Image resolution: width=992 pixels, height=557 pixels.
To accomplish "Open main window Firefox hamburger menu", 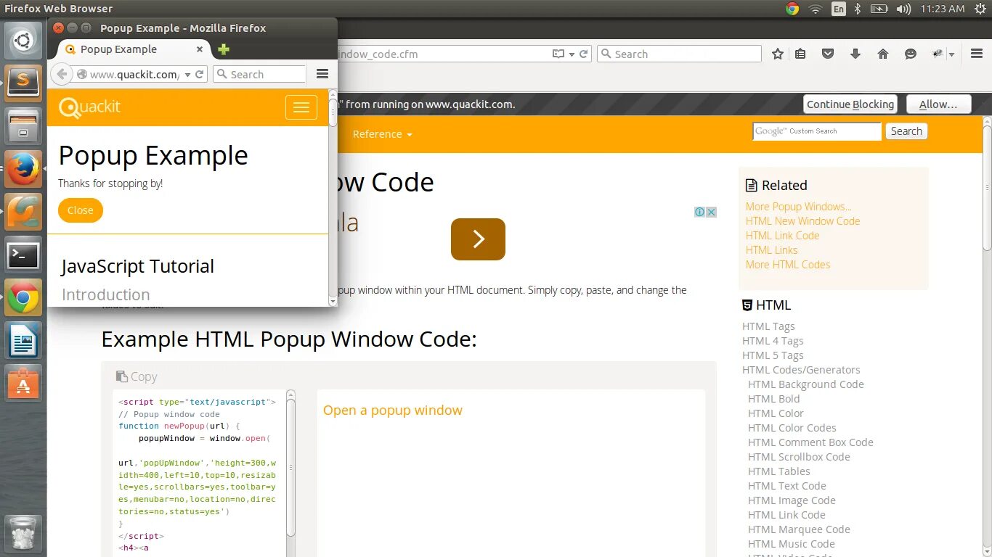I will 977,54.
